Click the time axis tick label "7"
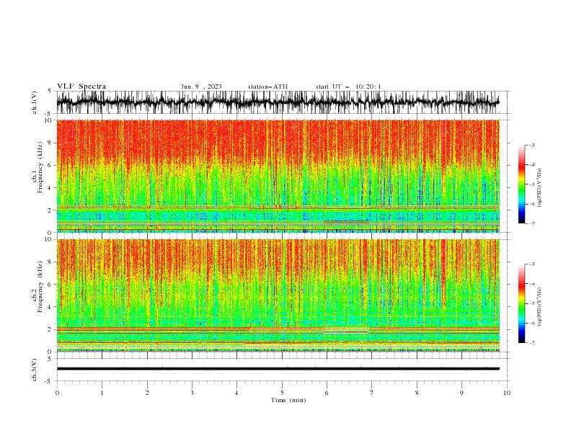Screen dimensions: 571x441 tap(372, 393)
